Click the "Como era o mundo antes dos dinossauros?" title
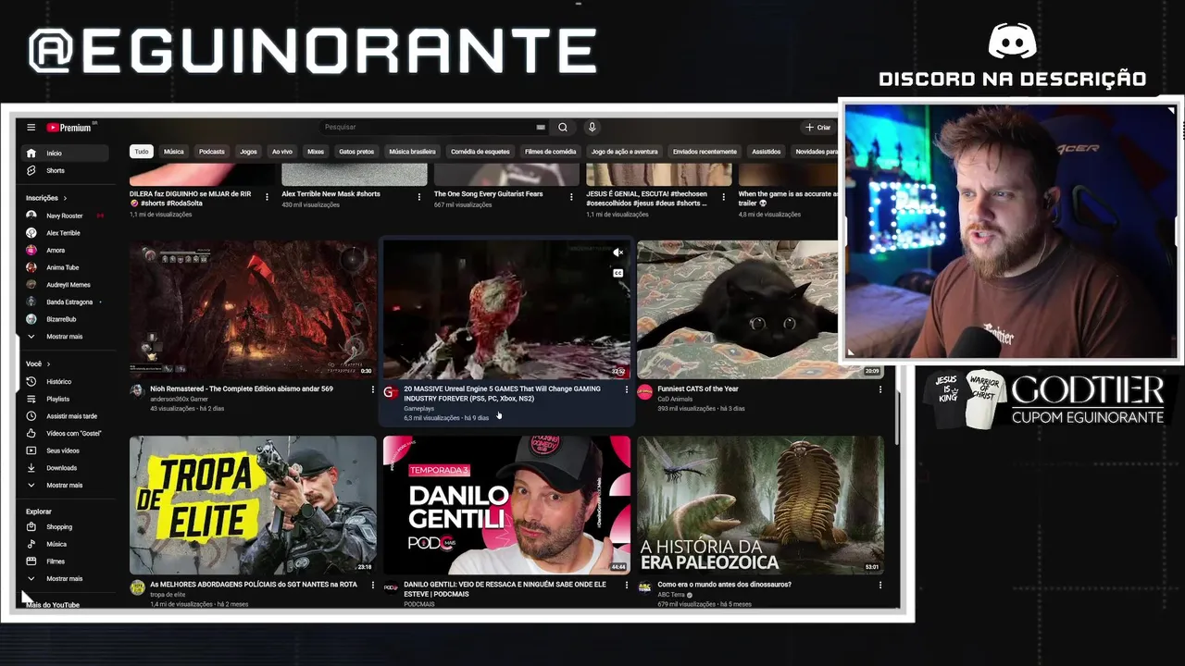The height and width of the screenshot is (666, 1185). coord(724,585)
